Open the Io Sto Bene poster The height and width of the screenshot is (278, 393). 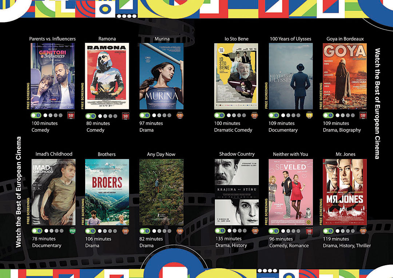236,76
